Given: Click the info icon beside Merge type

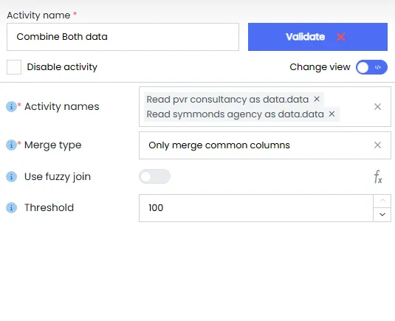Looking at the screenshot, I should (x=11, y=145).
